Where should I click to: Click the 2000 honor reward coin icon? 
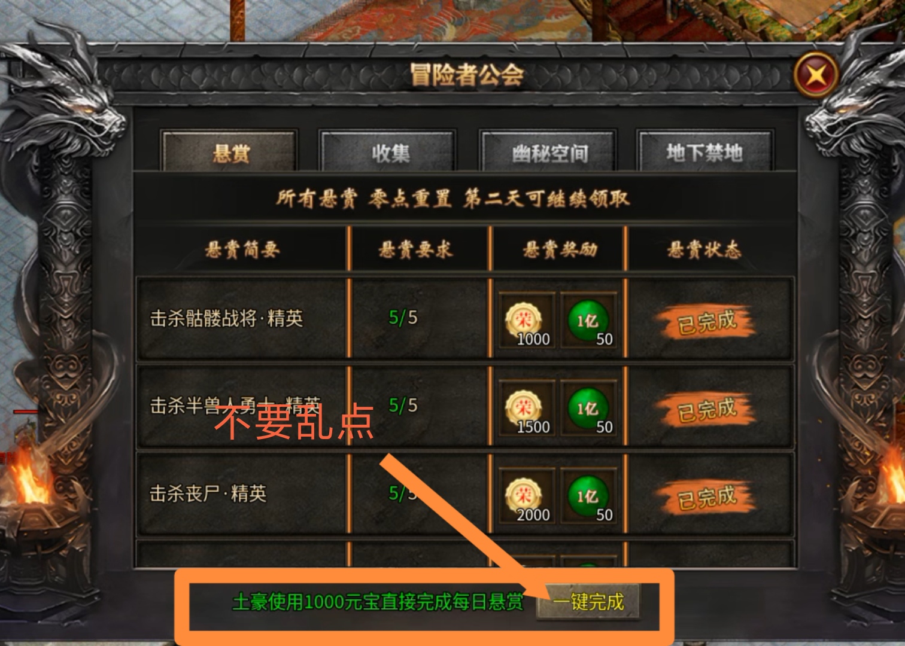524,496
